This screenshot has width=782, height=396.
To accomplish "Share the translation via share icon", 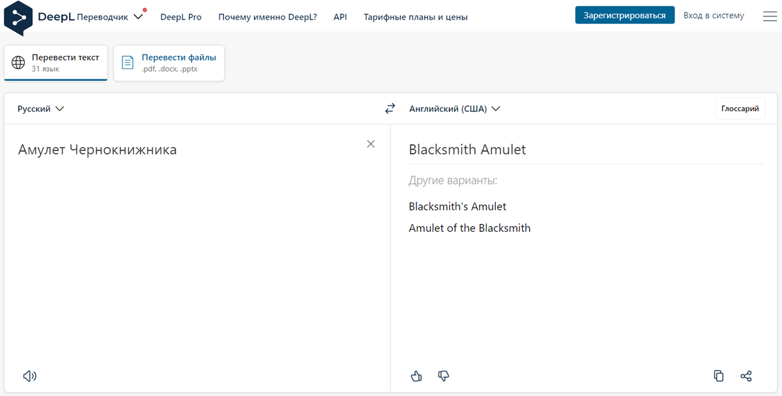I will coord(746,376).
